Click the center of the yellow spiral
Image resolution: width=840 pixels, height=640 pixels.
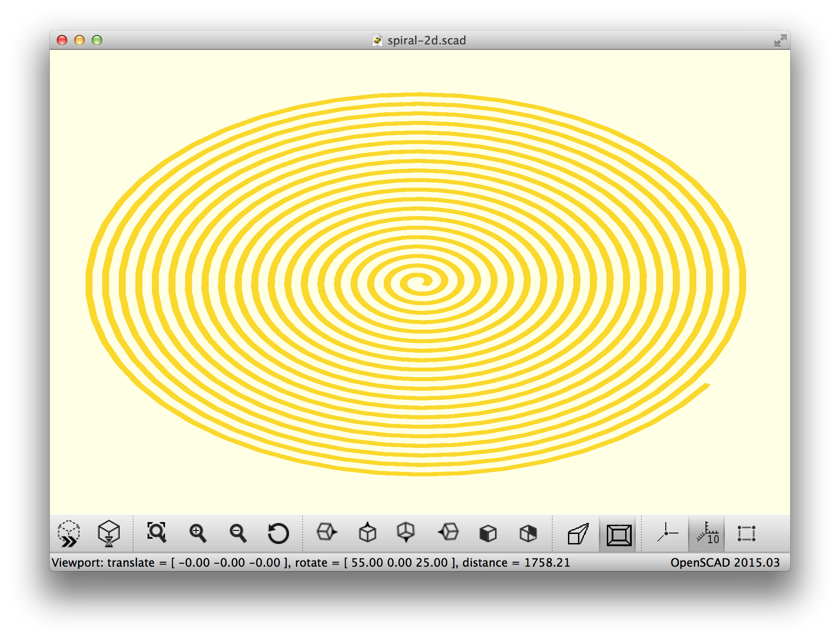[420, 283]
